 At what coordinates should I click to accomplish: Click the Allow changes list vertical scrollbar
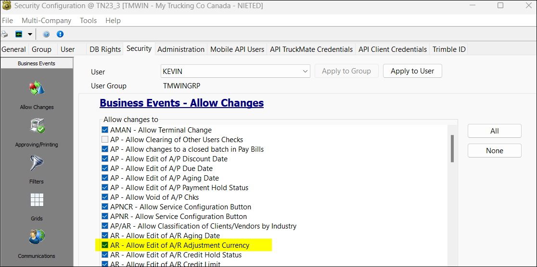tap(452, 148)
